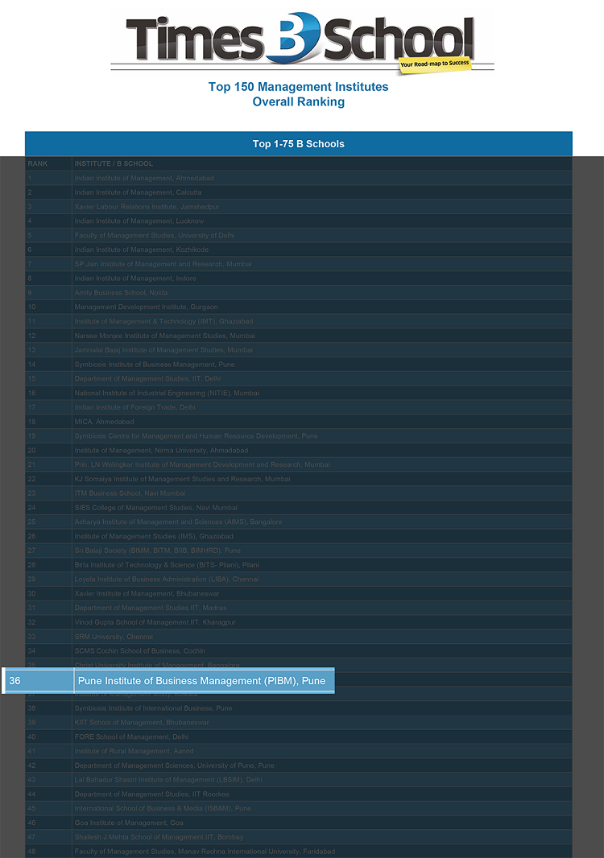Screen dimensions: 604x858
Task: Click Lal Bahadur Shastri Institute of Management
Action: (168, 780)
